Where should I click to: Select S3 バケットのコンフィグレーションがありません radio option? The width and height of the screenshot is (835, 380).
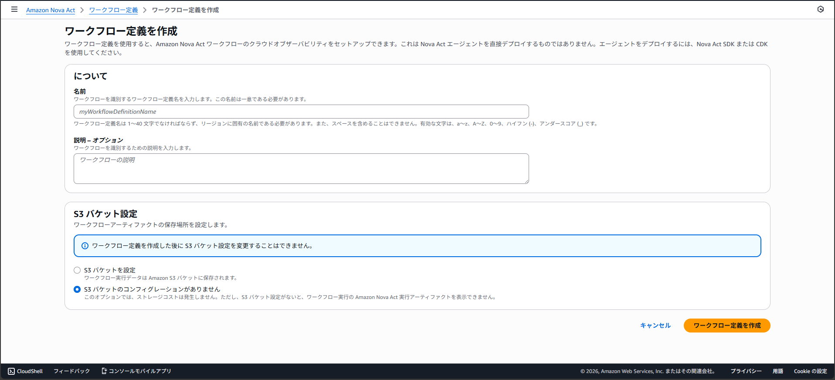[77, 289]
